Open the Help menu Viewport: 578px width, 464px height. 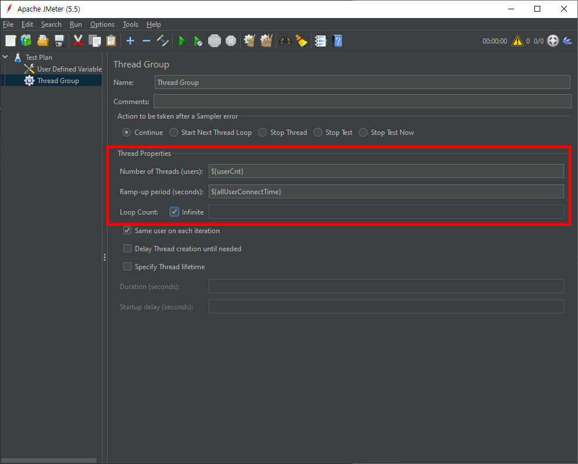point(154,24)
